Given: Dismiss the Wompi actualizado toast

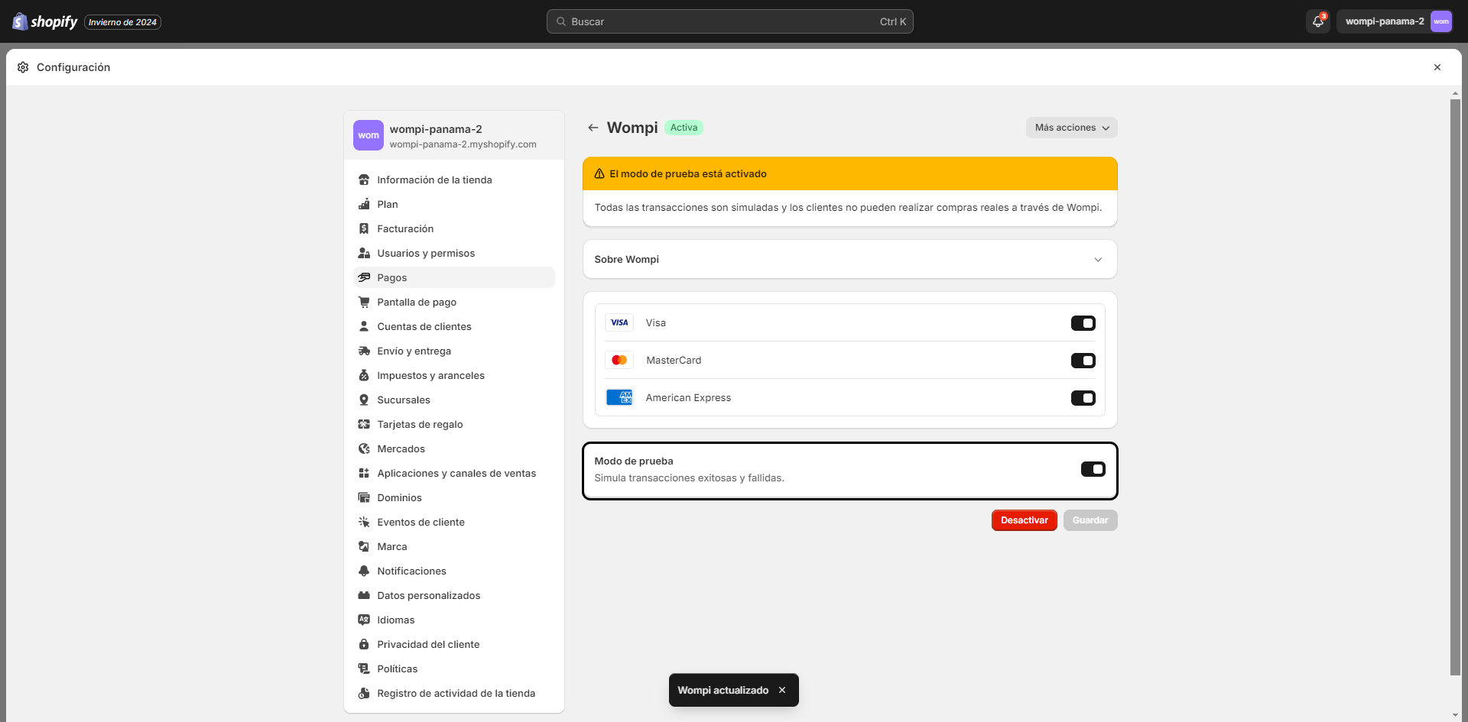Looking at the screenshot, I should 782,690.
